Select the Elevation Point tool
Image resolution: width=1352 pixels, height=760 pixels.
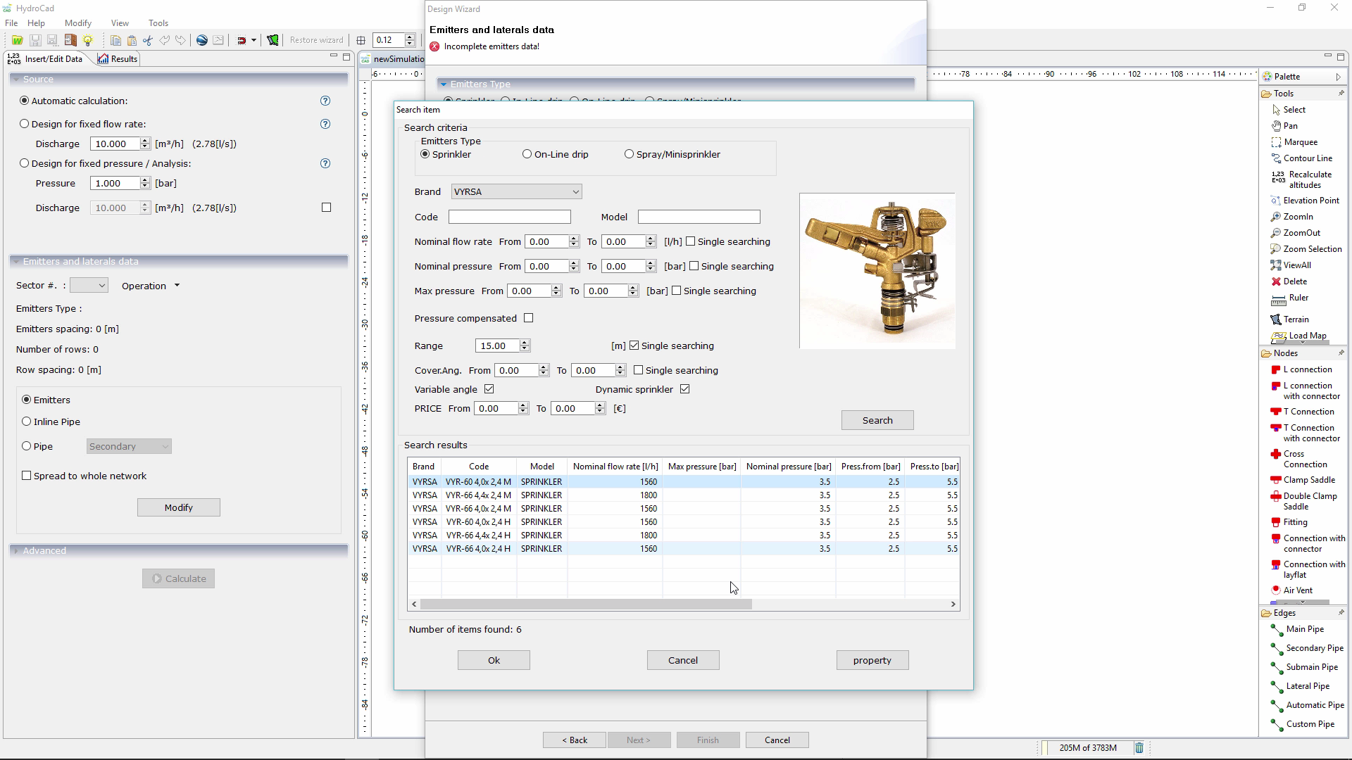point(1310,201)
